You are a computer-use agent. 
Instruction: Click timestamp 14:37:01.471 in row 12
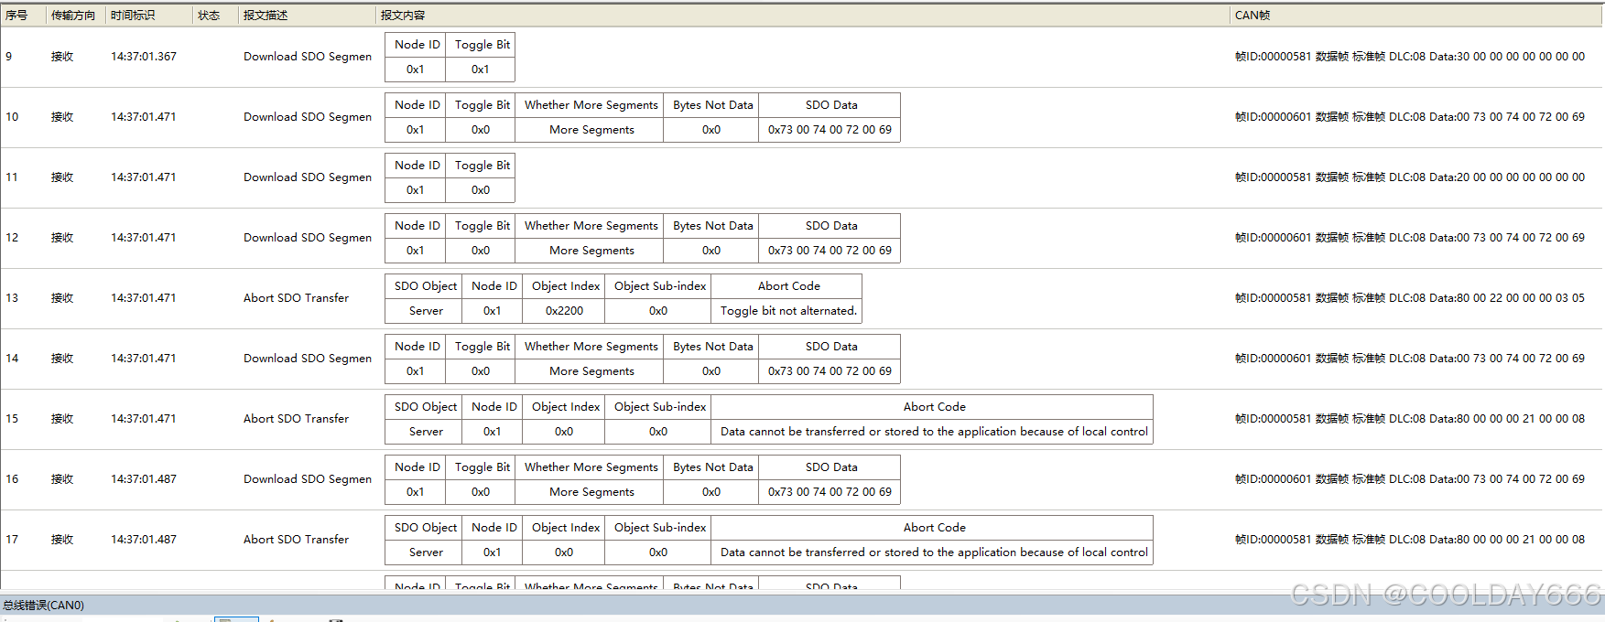pos(144,238)
